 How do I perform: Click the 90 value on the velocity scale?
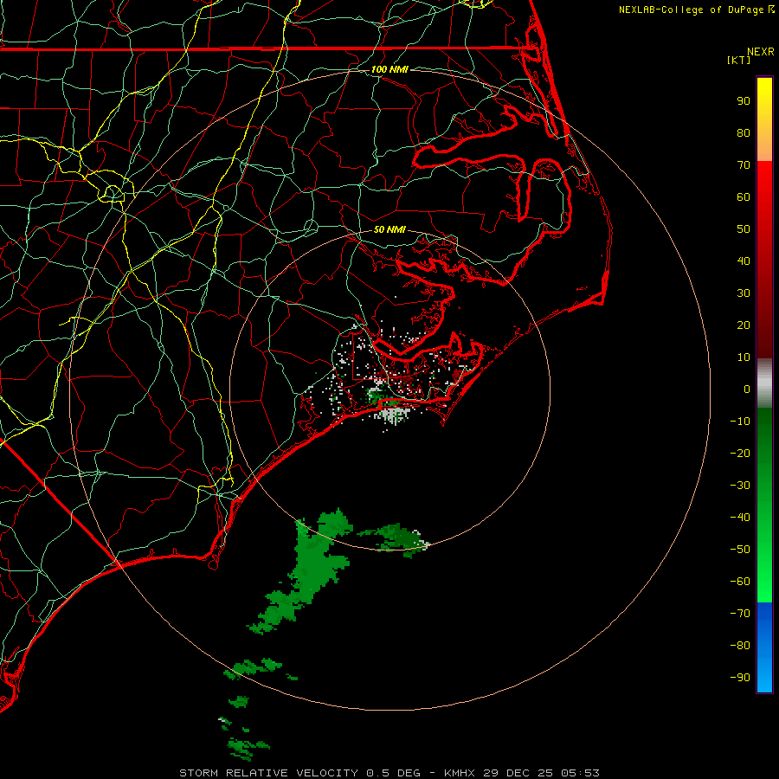[x=744, y=101]
